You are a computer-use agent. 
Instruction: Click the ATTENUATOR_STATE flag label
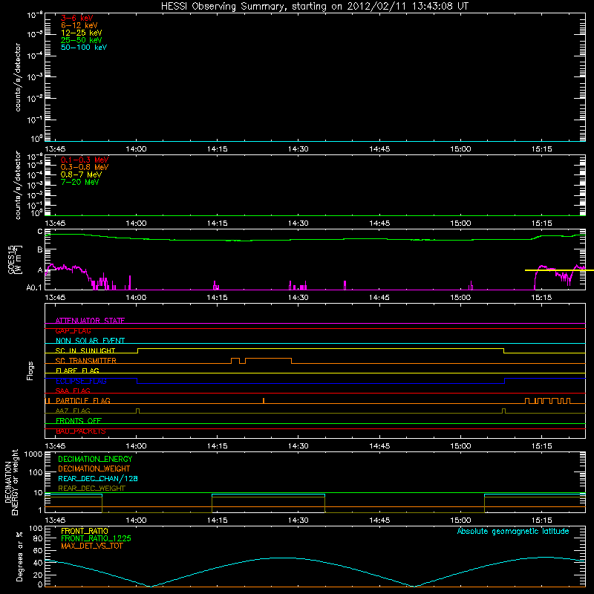[90, 321]
